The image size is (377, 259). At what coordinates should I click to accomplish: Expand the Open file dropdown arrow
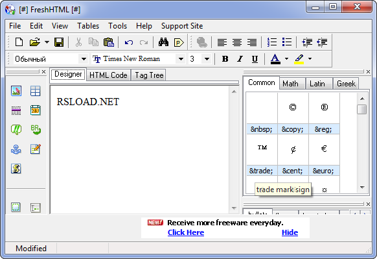pyautogui.click(x=47, y=42)
